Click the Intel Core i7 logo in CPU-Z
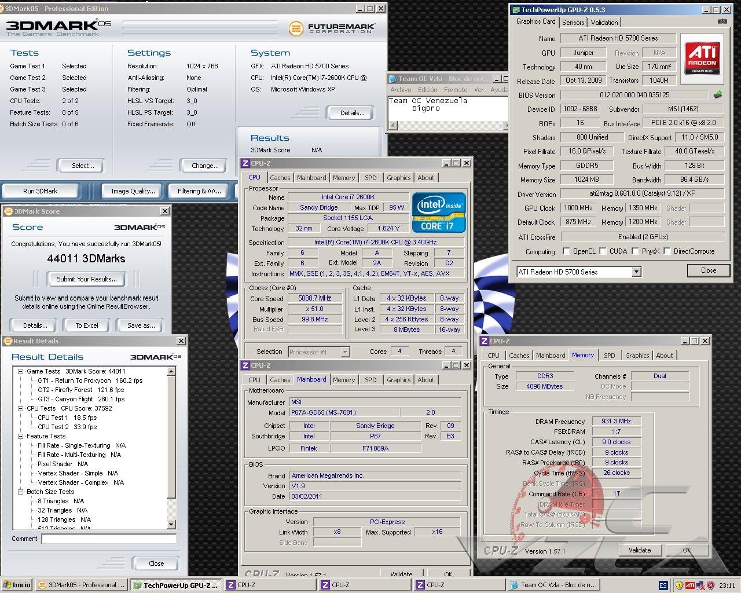Image resolution: width=741 pixels, height=593 pixels. pyautogui.click(x=439, y=213)
